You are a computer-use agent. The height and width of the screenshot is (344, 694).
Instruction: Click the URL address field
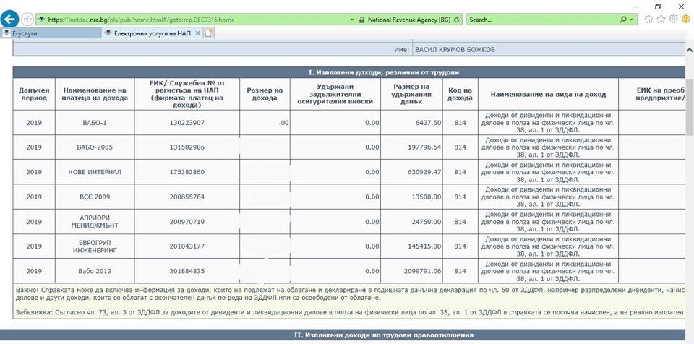point(195,20)
